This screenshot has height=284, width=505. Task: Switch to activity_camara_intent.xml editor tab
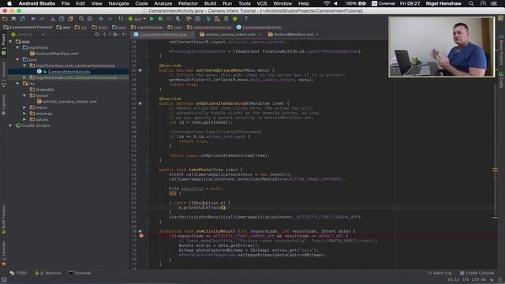click(230, 34)
